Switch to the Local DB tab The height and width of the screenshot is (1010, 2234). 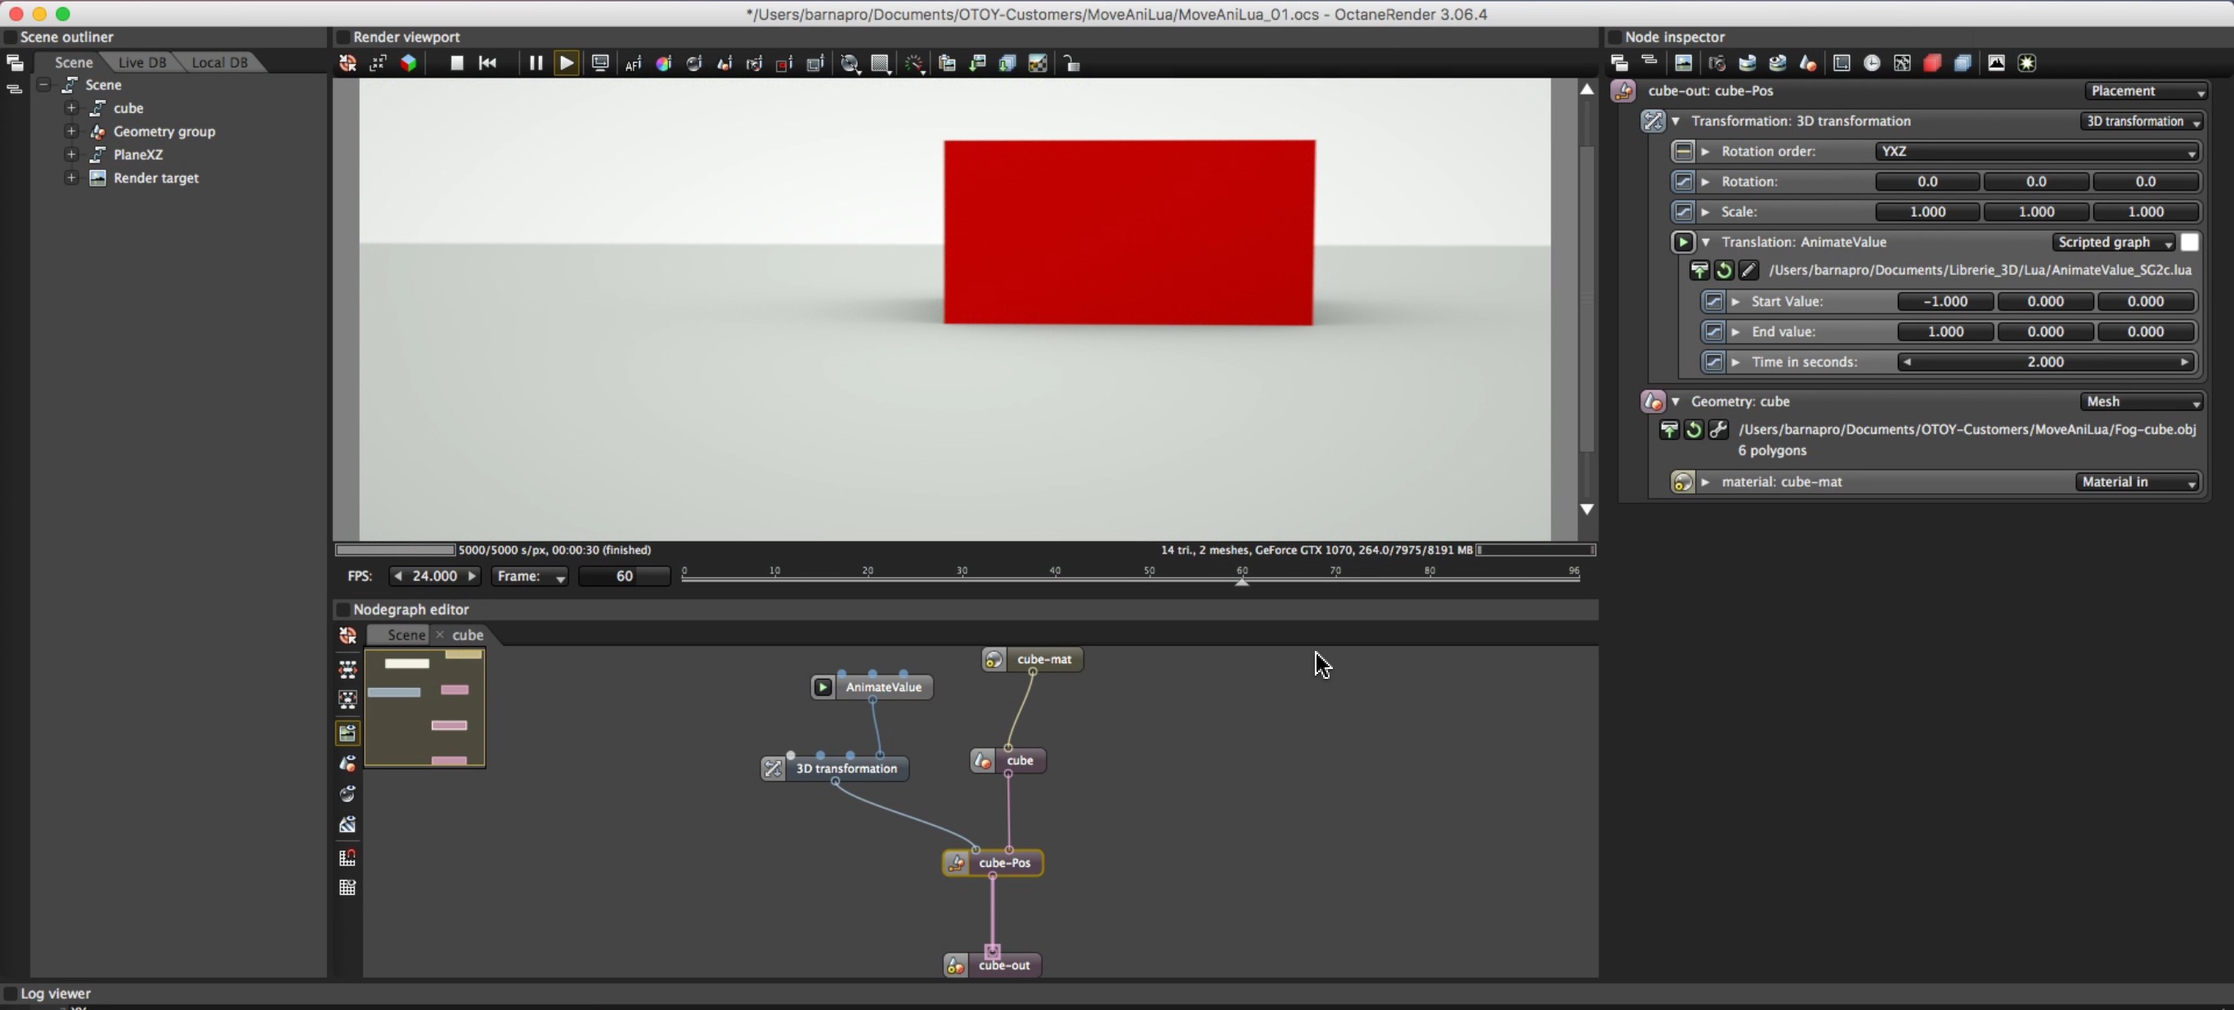click(x=219, y=62)
